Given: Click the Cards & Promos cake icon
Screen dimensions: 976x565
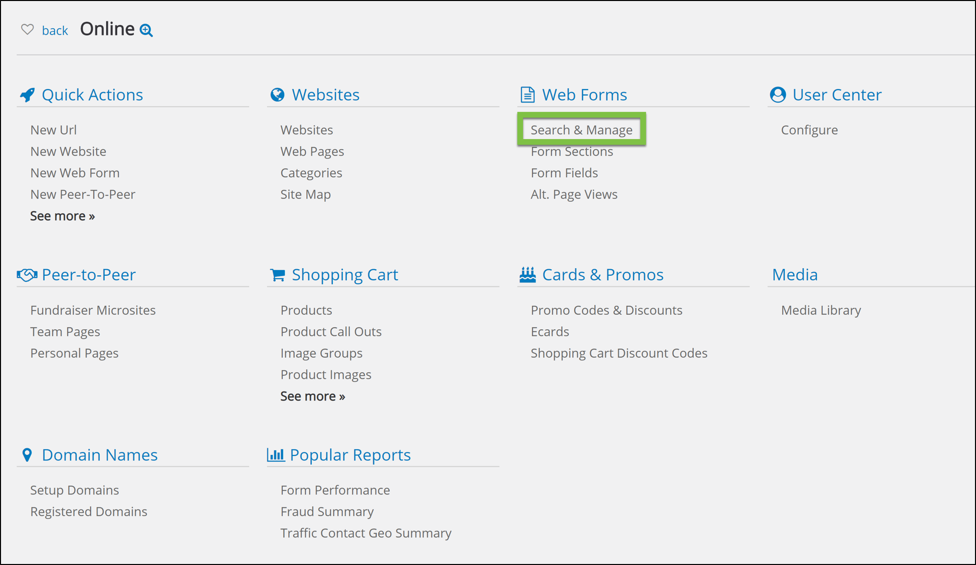Looking at the screenshot, I should pos(528,275).
